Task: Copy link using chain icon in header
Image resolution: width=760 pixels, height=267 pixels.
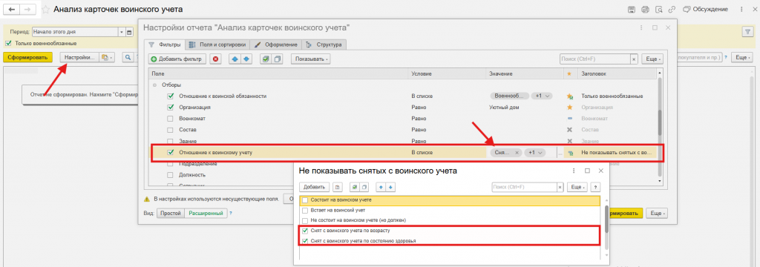Action: pos(672,9)
